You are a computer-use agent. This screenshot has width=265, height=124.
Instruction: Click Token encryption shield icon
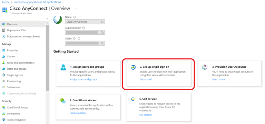click(x=4, y=120)
